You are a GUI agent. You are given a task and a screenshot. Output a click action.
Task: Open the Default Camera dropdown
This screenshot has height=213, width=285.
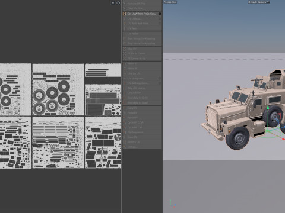coord(259,2)
